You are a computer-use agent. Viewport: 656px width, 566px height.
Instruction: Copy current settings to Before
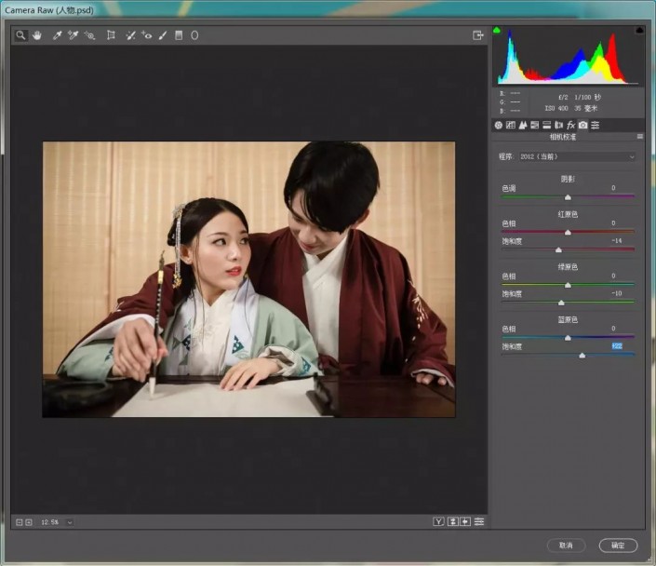[x=465, y=521]
